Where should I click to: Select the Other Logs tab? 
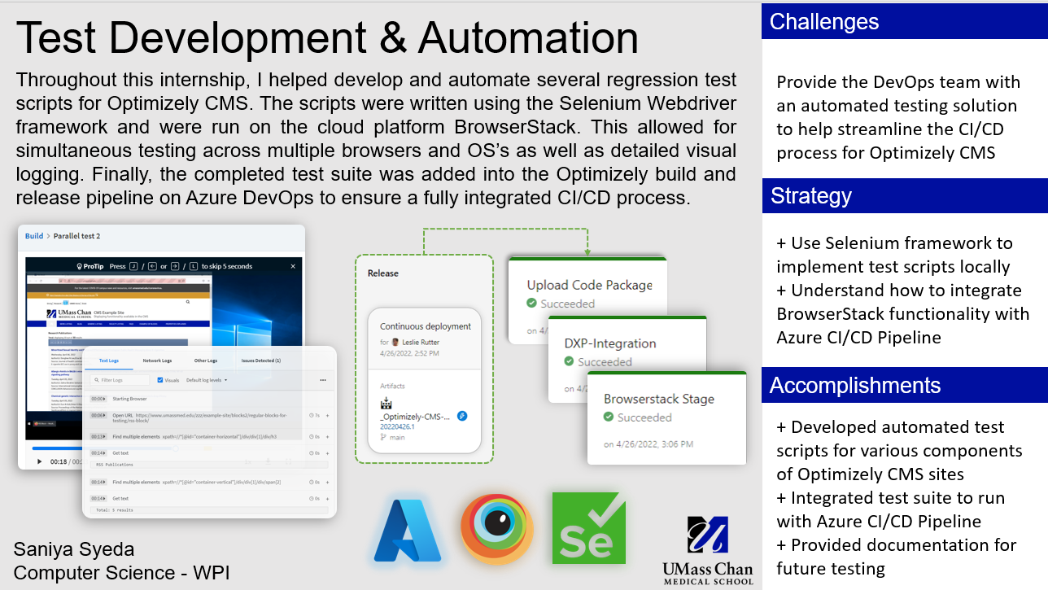click(206, 360)
